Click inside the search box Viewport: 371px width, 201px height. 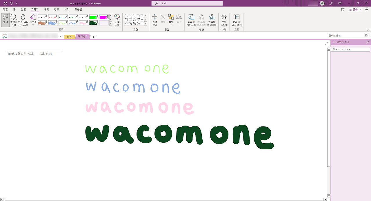click(x=187, y=3)
